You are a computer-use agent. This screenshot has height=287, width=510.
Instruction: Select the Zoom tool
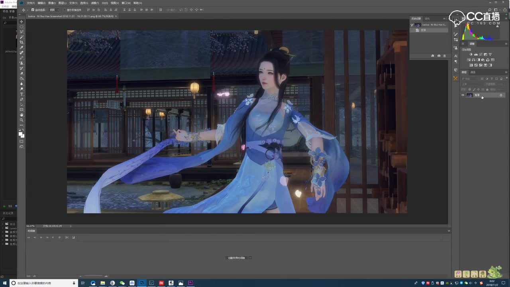point(22,120)
